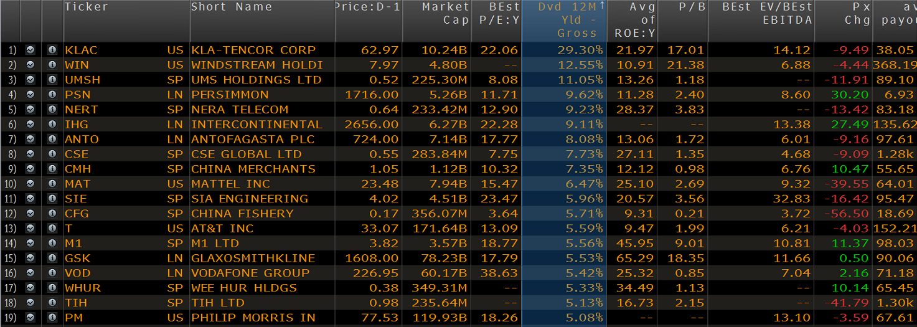Image resolution: width=917 pixels, height=327 pixels.
Task: Open the chart icon for UMSH row
Action: 30,80
